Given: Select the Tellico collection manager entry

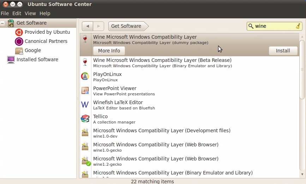Looking at the screenshot, I should pyautogui.click(x=190, y=119).
